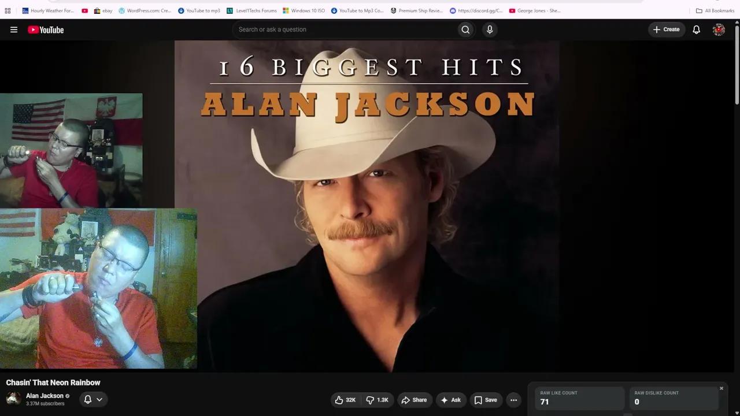Save the video to a playlist
The image size is (740, 416).
(486, 400)
